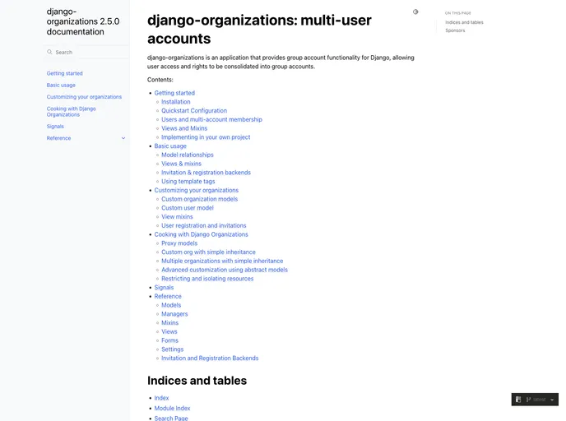Toggle the light/dark theme icon

click(415, 12)
